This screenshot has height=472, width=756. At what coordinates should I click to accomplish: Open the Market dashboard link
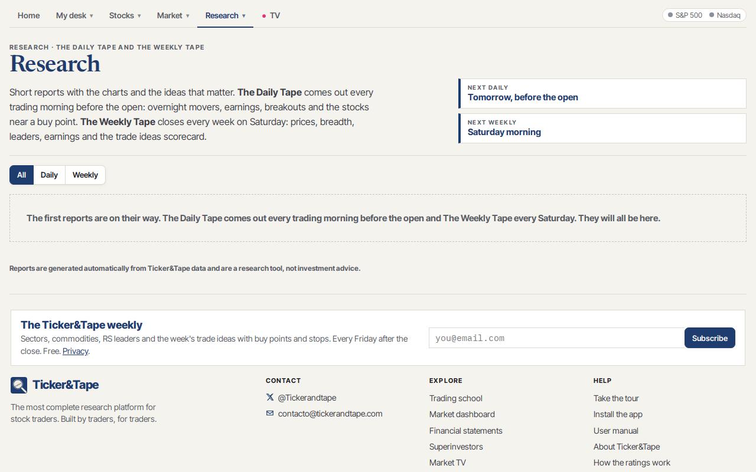[x=462, y=414]
